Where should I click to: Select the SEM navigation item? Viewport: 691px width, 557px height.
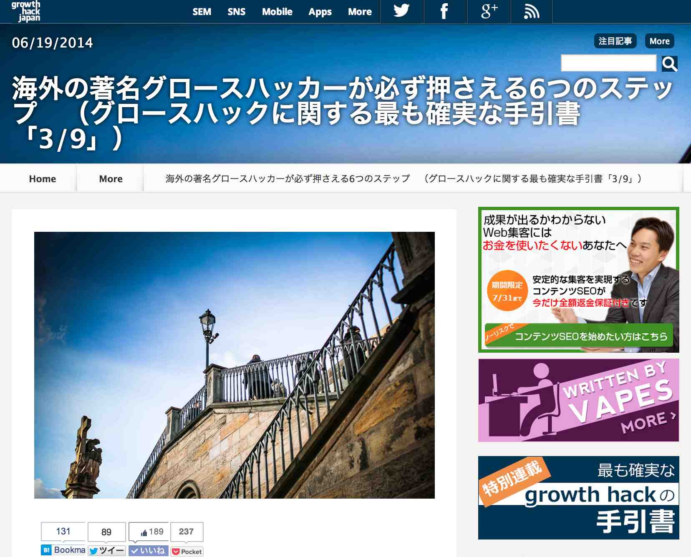[x=202, y=12]
